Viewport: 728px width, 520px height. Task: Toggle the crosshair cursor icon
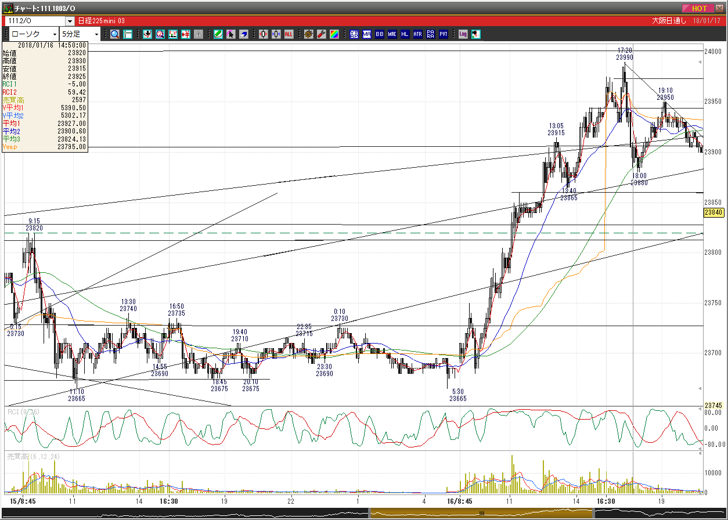[x=128, y=34]
